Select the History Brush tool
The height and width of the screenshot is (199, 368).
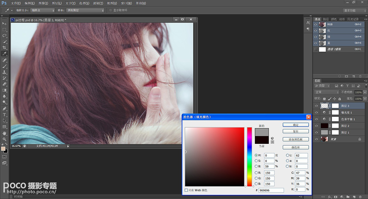[x=4, y=78]
